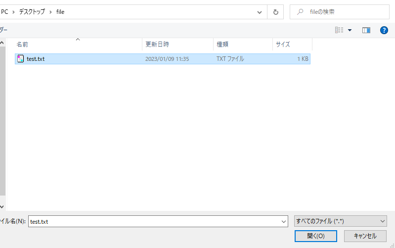The height and width of the screenshot is (248, 395).
Task: Click the magnifier icon in search box
Action: pyautogui.click(x=300, y=12)
